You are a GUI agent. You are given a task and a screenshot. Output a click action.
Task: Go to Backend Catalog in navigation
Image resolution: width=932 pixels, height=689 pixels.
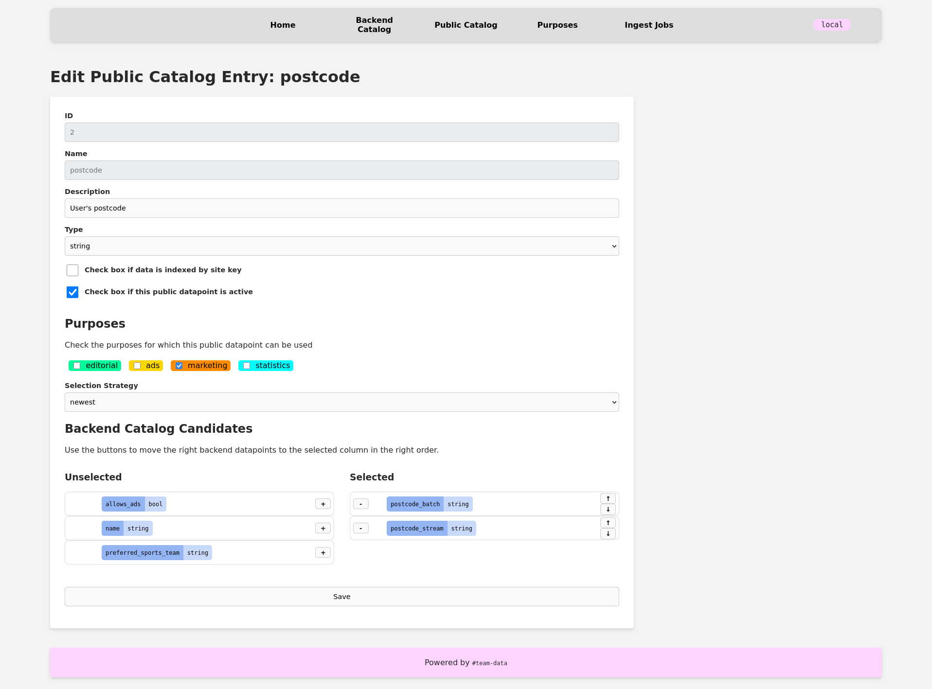point(374,25)
